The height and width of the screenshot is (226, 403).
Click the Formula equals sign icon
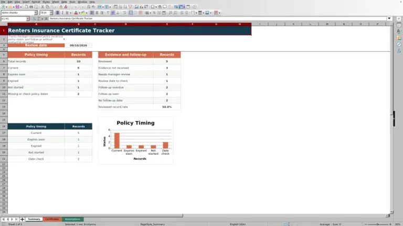pos(46,18)
